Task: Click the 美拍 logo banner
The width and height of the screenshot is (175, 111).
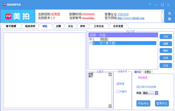Action: (x=18, y=16)
